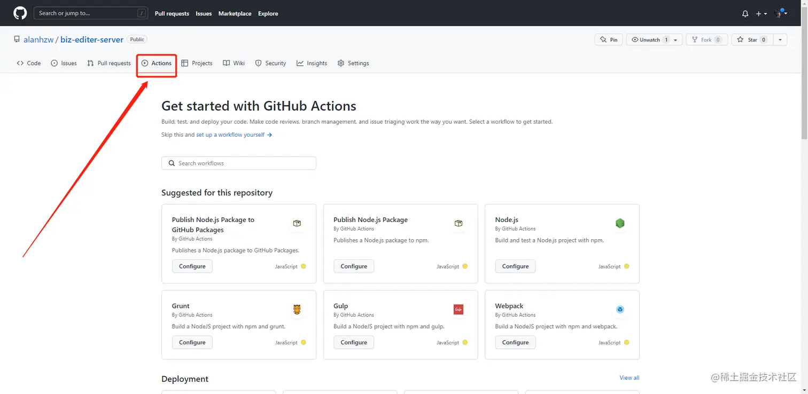The width and height of the screenshot is (808, 394).
Task: Switch to repository Pull requests tab
Action: (x=109, y=63)
